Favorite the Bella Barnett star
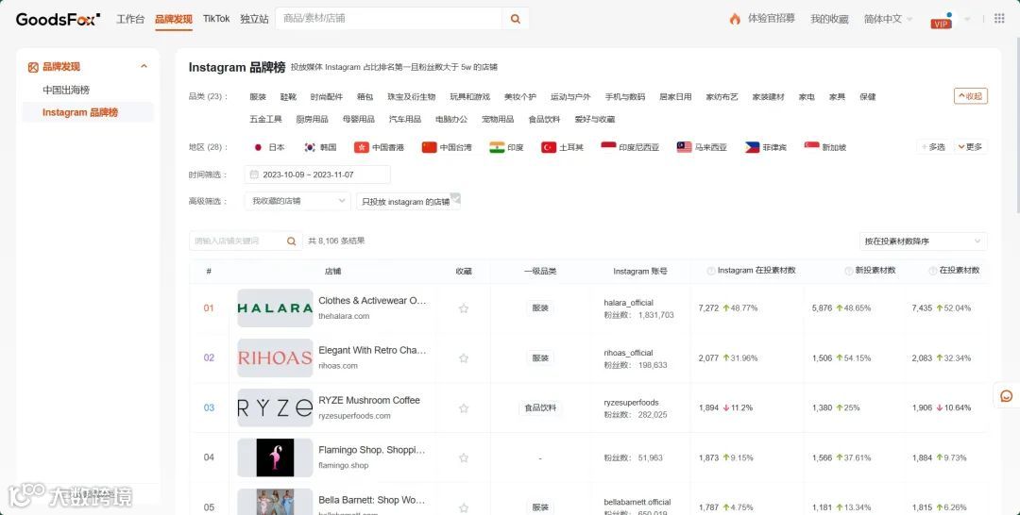 pyautogui.click(x=463, y=507)
